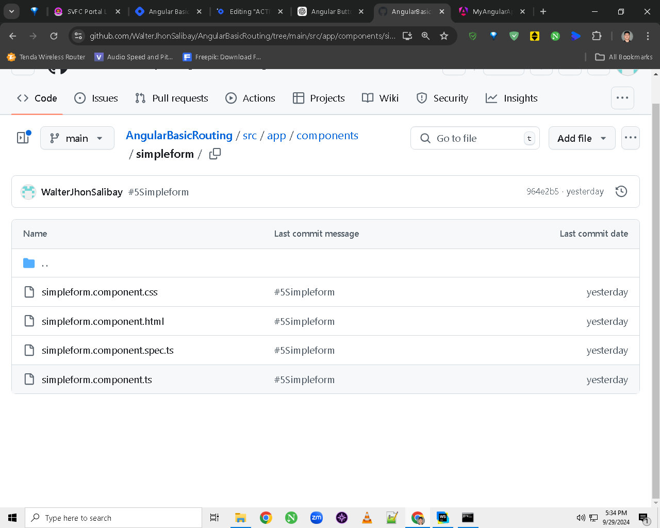
Task: Launch VLC from the taskbar
Action: (367, 518)
